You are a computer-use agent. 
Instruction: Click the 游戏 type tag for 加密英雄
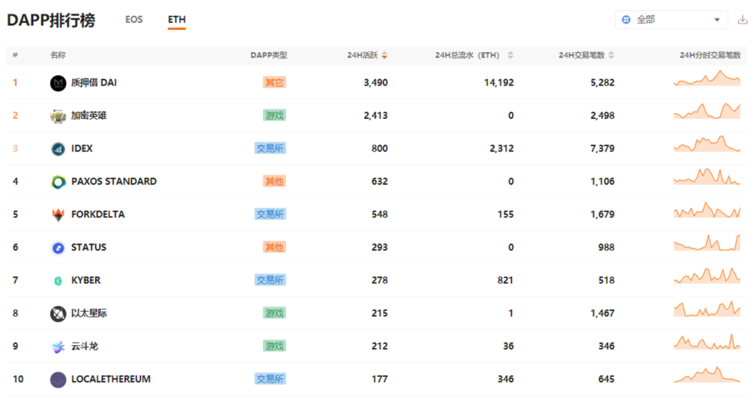[274, 116]
